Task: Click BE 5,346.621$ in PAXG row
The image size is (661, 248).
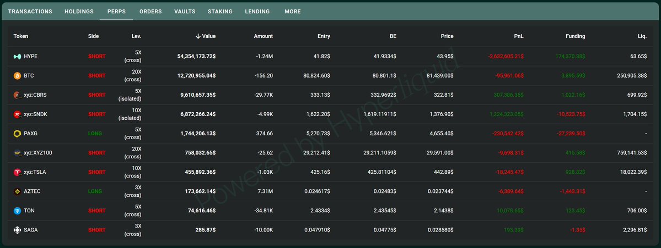Action: (381, 134)
